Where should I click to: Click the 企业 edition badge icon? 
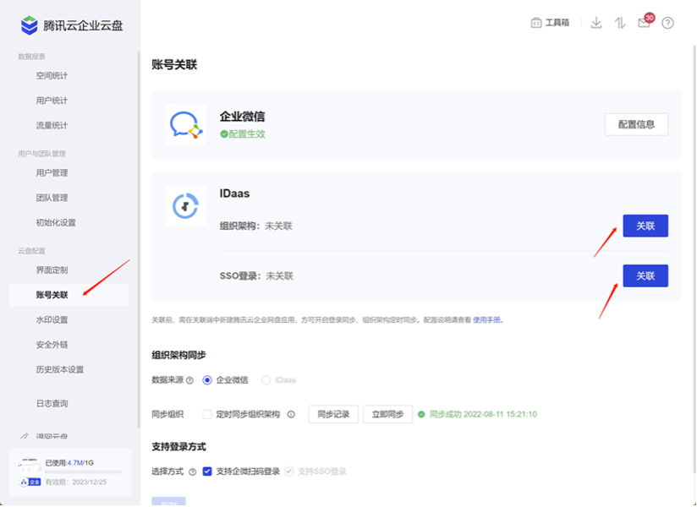pyautogui.click(x=30, y=482)
